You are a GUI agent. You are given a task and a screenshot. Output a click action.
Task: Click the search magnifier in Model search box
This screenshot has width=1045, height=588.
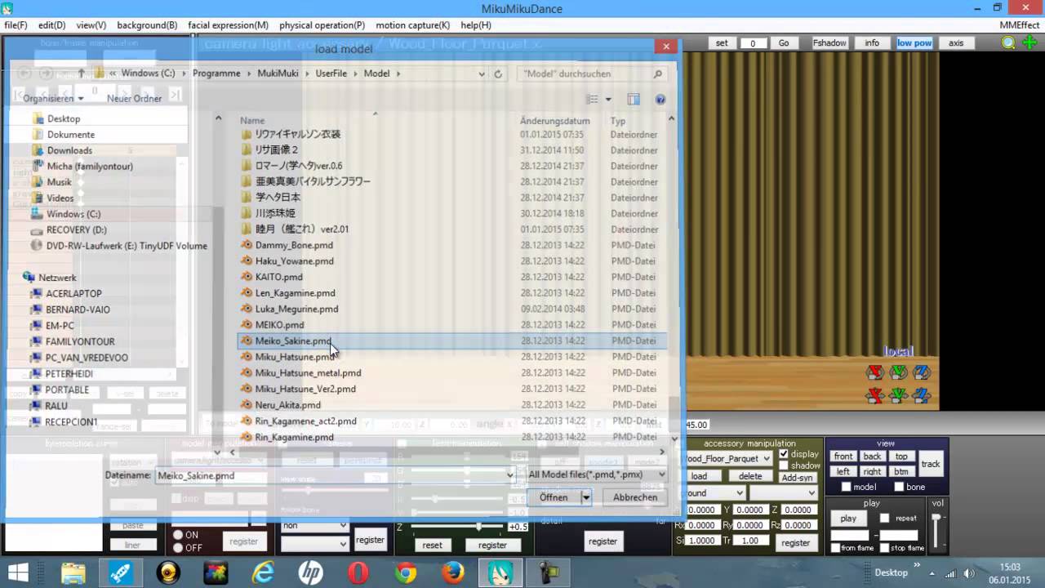[658, 73]
